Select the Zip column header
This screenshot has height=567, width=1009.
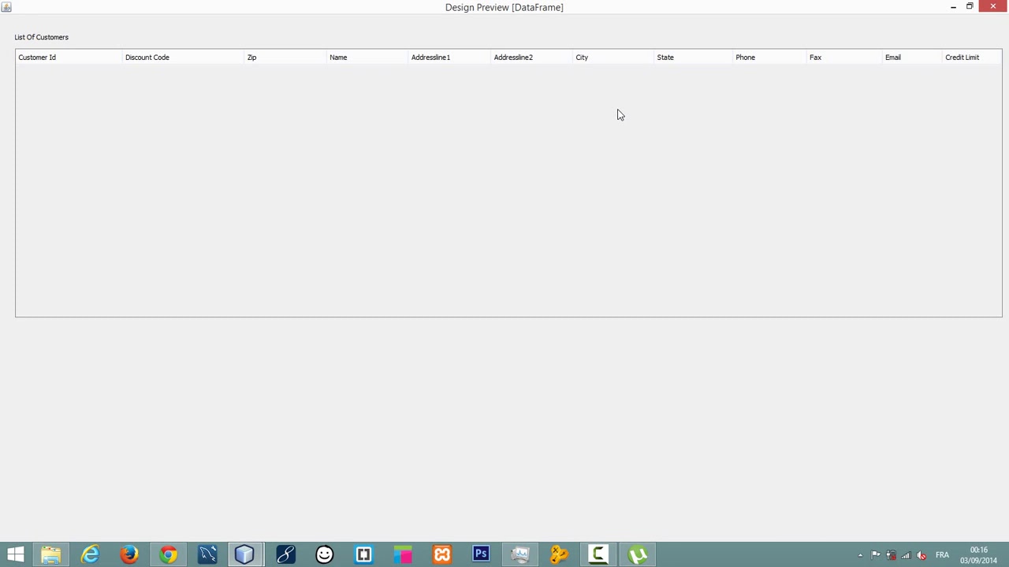pos(285,57)
